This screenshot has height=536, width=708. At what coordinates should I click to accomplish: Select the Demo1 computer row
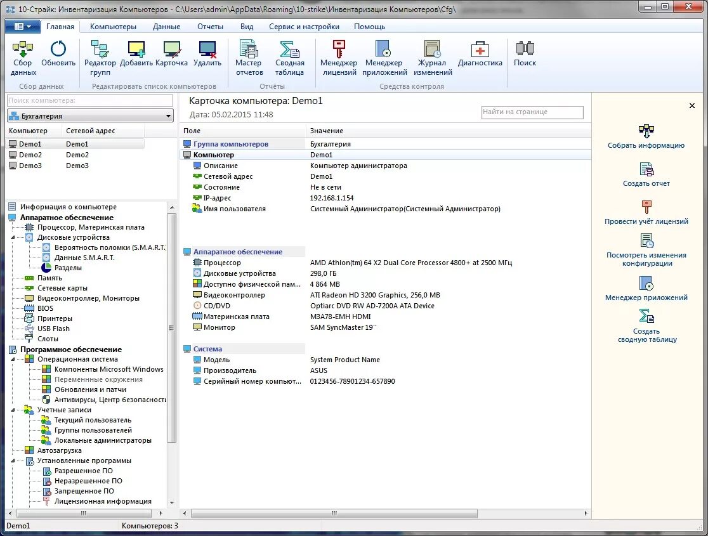[x=76, y=144]
